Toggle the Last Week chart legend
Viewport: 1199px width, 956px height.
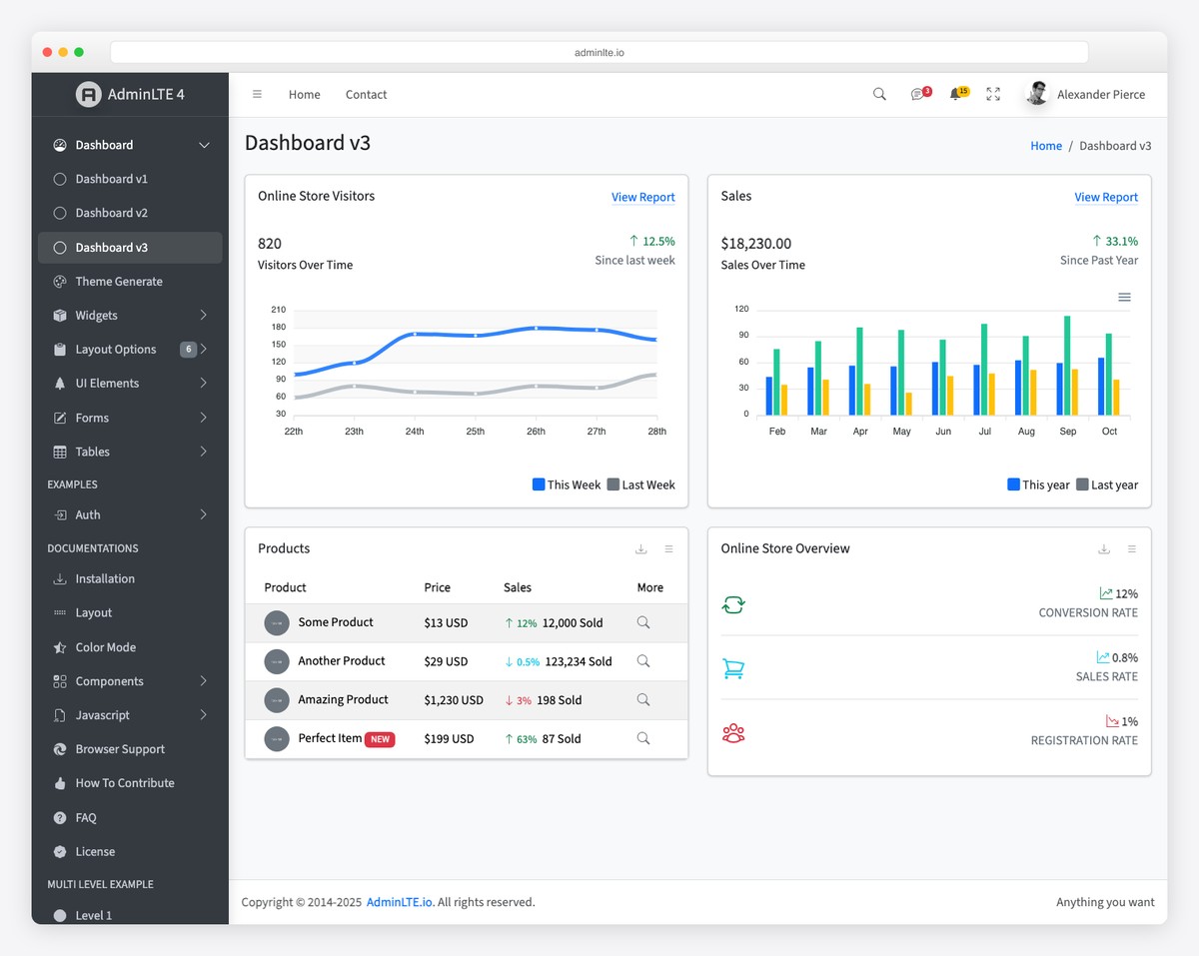pos(640,484)
